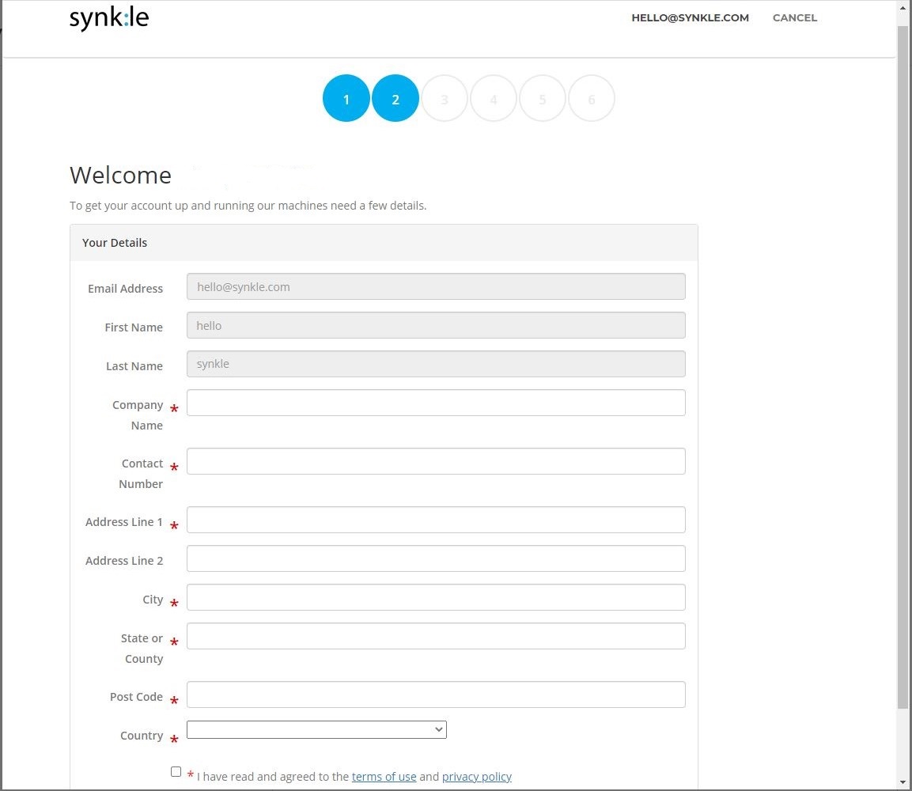The width and height of the screenshot is (912, 791).
Task: Tick the terms agreement checkbox
Action: coord(176,772)
